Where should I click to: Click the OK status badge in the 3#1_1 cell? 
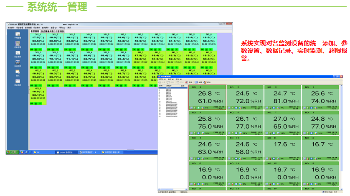pyautogui.click(x=31, y=50)
